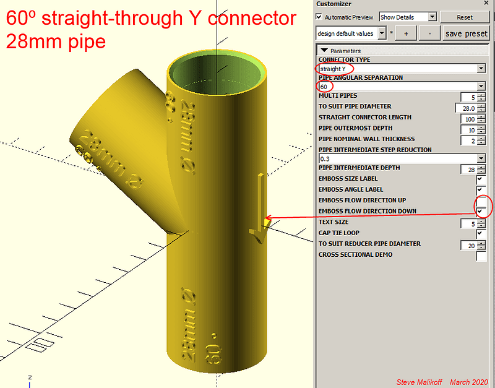Open the CONNECTOR TYPE dropdown
This screenshot has width=495, height=388.
402,69
